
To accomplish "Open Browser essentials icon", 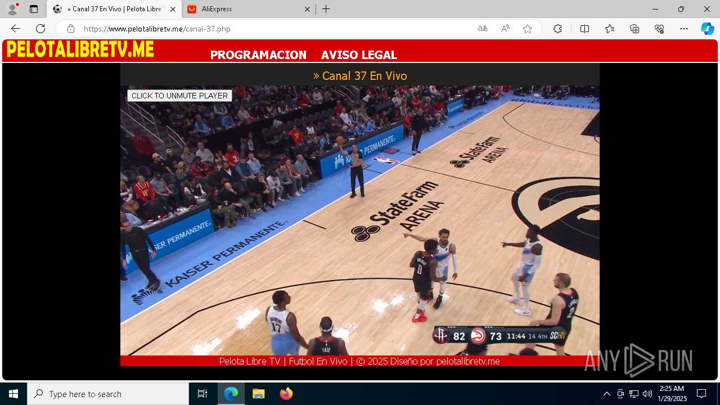I will click(659, 29).
